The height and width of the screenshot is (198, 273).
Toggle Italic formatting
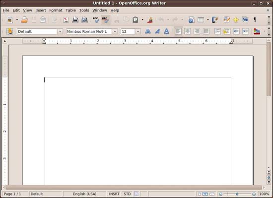(157, 31)
